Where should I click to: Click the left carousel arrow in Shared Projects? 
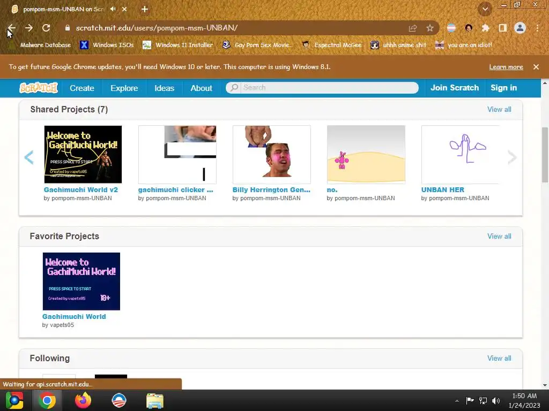click(29, 157)
